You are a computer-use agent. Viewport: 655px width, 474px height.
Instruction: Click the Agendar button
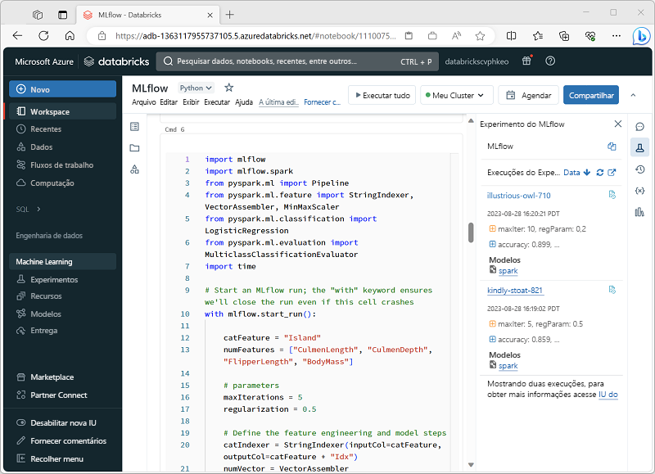point(528,95)
